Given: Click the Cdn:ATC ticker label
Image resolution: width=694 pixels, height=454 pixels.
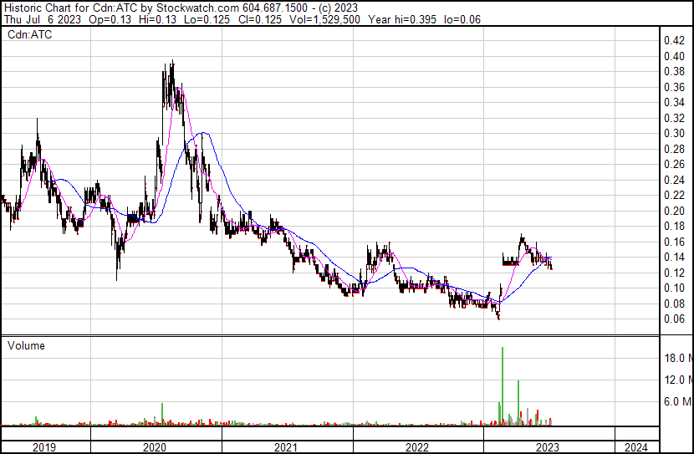Looking at the screenshot, I should coord(29,35).
